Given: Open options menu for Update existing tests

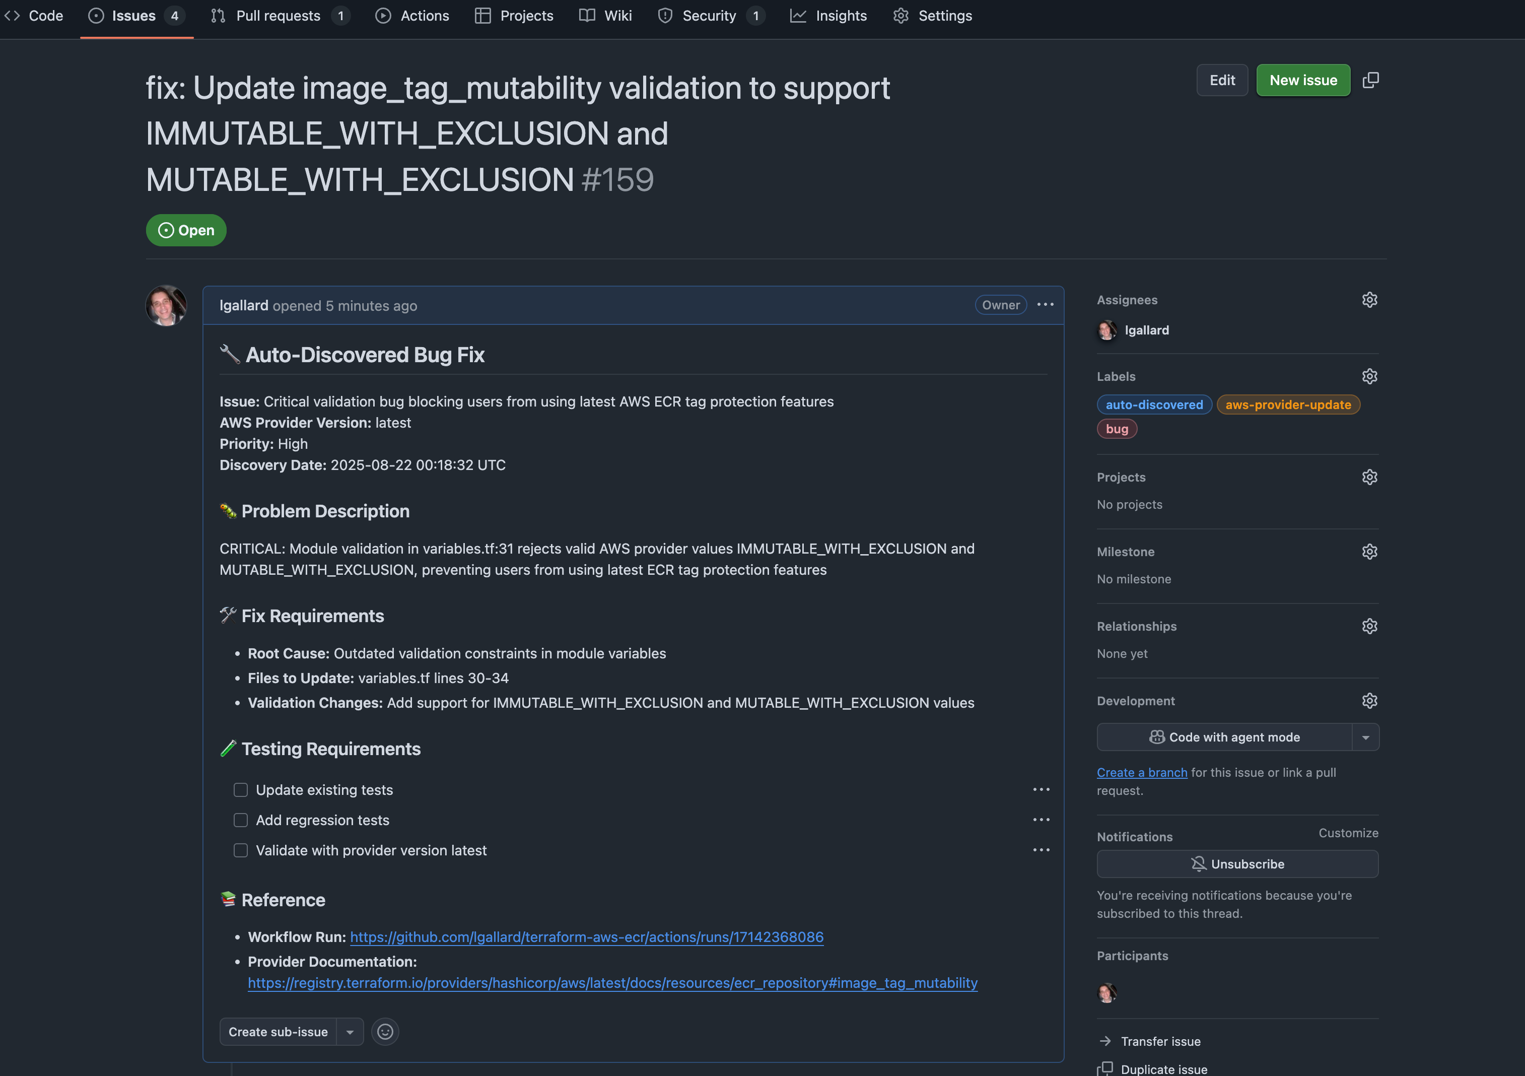Looking at the screenshot, I should point(1042,790).
